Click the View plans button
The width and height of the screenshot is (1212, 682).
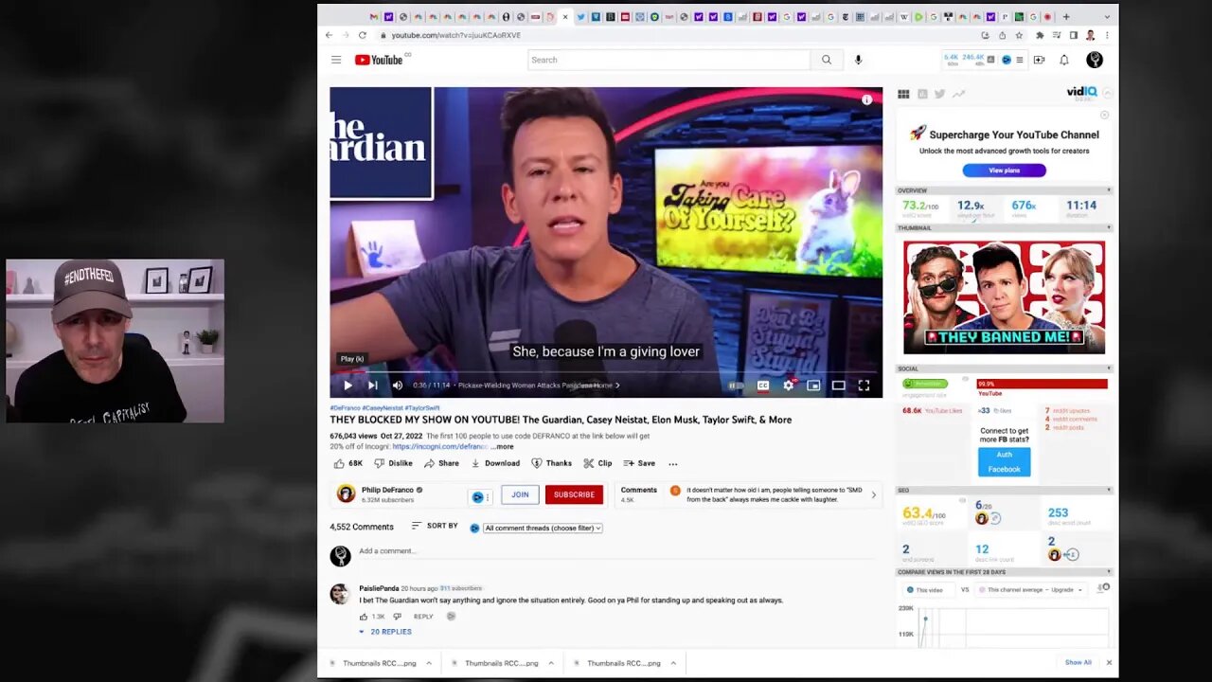point(1004,170)
